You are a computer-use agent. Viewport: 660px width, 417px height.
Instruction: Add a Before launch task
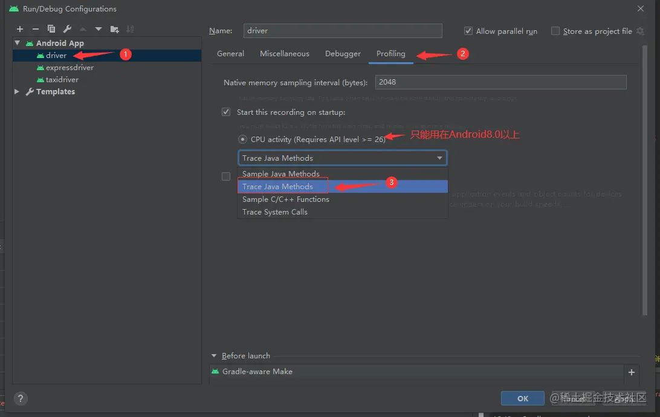click(x=632, y=372)
